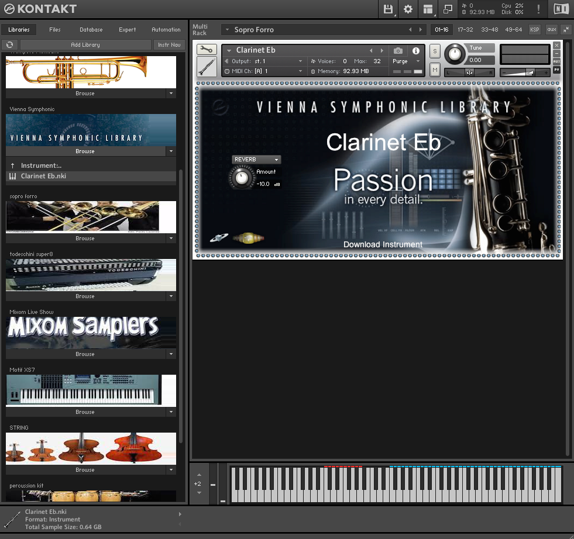The height and width of the screenshot is (539, 574).
Task: Navigate up from Instrument folder
Action: click(x=13, y=165)
